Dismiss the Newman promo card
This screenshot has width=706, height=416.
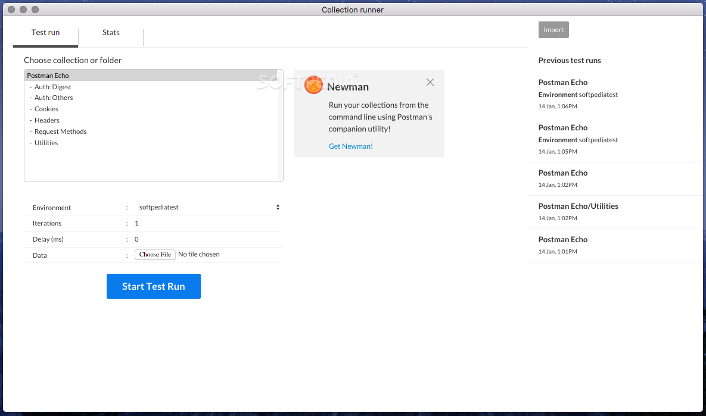click(x=430, y=82)
